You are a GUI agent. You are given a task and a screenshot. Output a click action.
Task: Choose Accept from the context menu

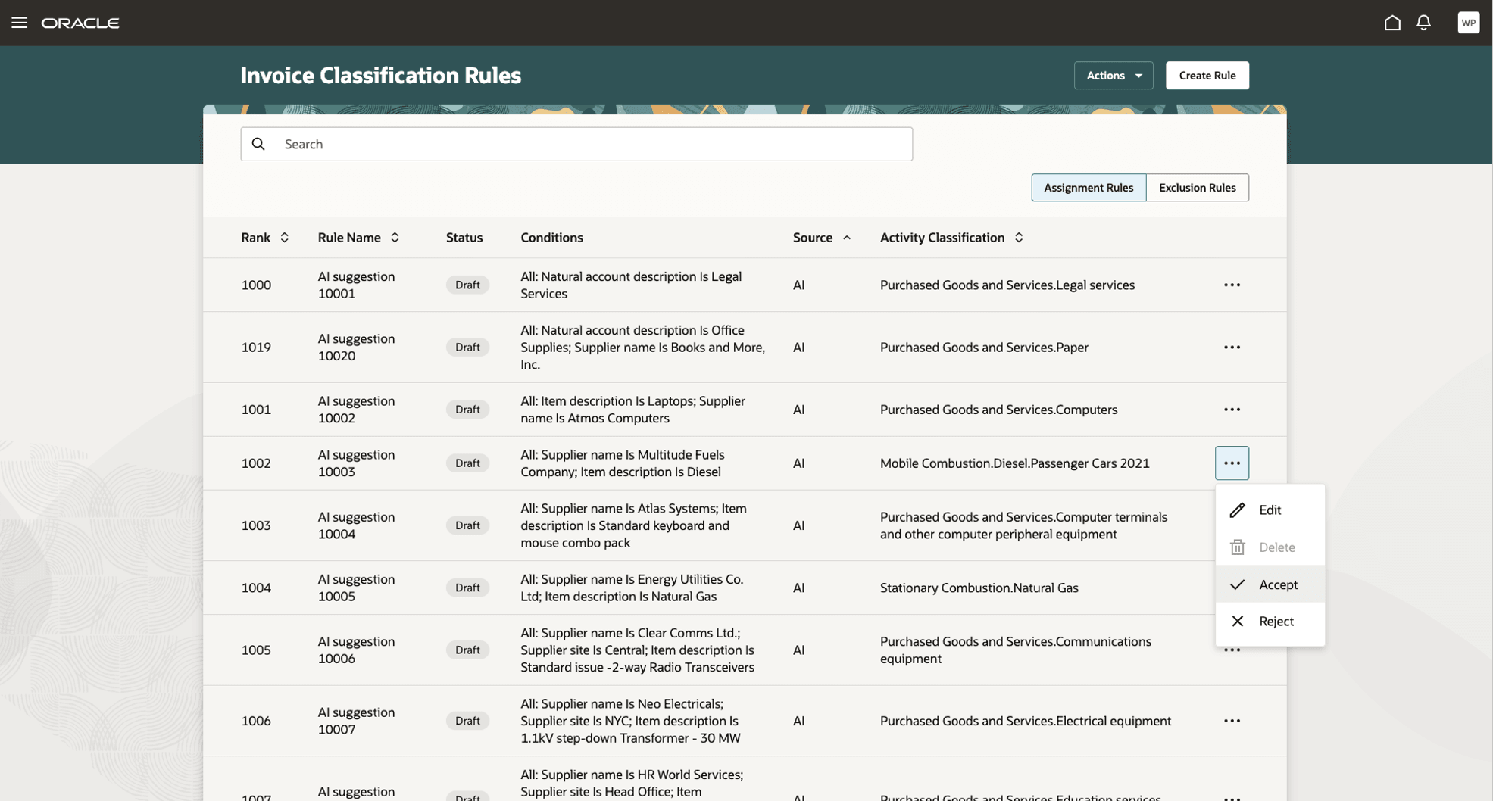1277,584
